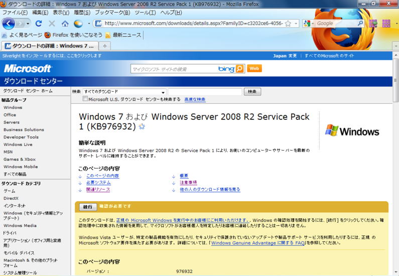Viewport: 399px width, 276px height.
Task: Stop loading with the X icon
Action: point(52,24)
